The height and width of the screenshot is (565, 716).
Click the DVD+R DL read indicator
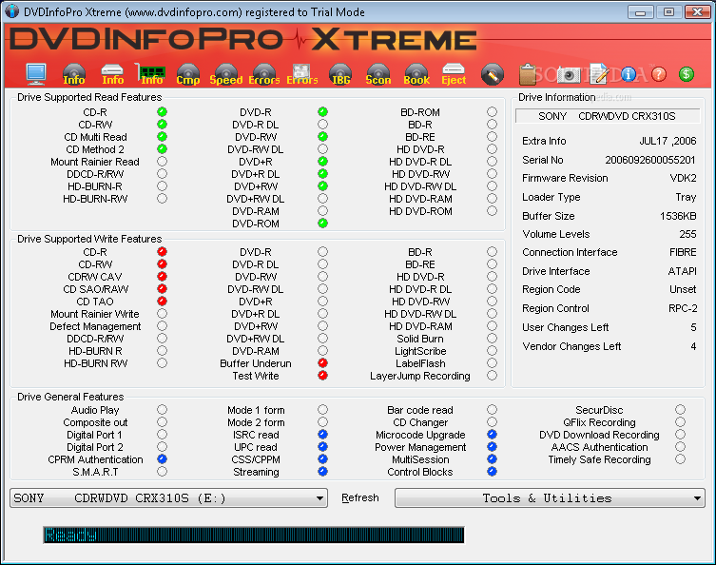323,173
